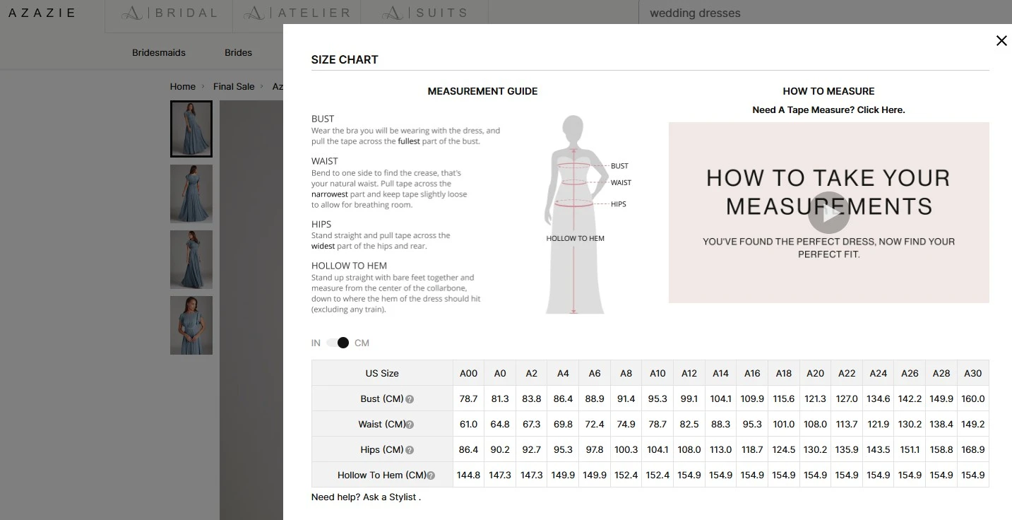This screenshot has height=520, width=1012.
Task: Click bust value 127.0 for size A22
Action: pos(847,398)
